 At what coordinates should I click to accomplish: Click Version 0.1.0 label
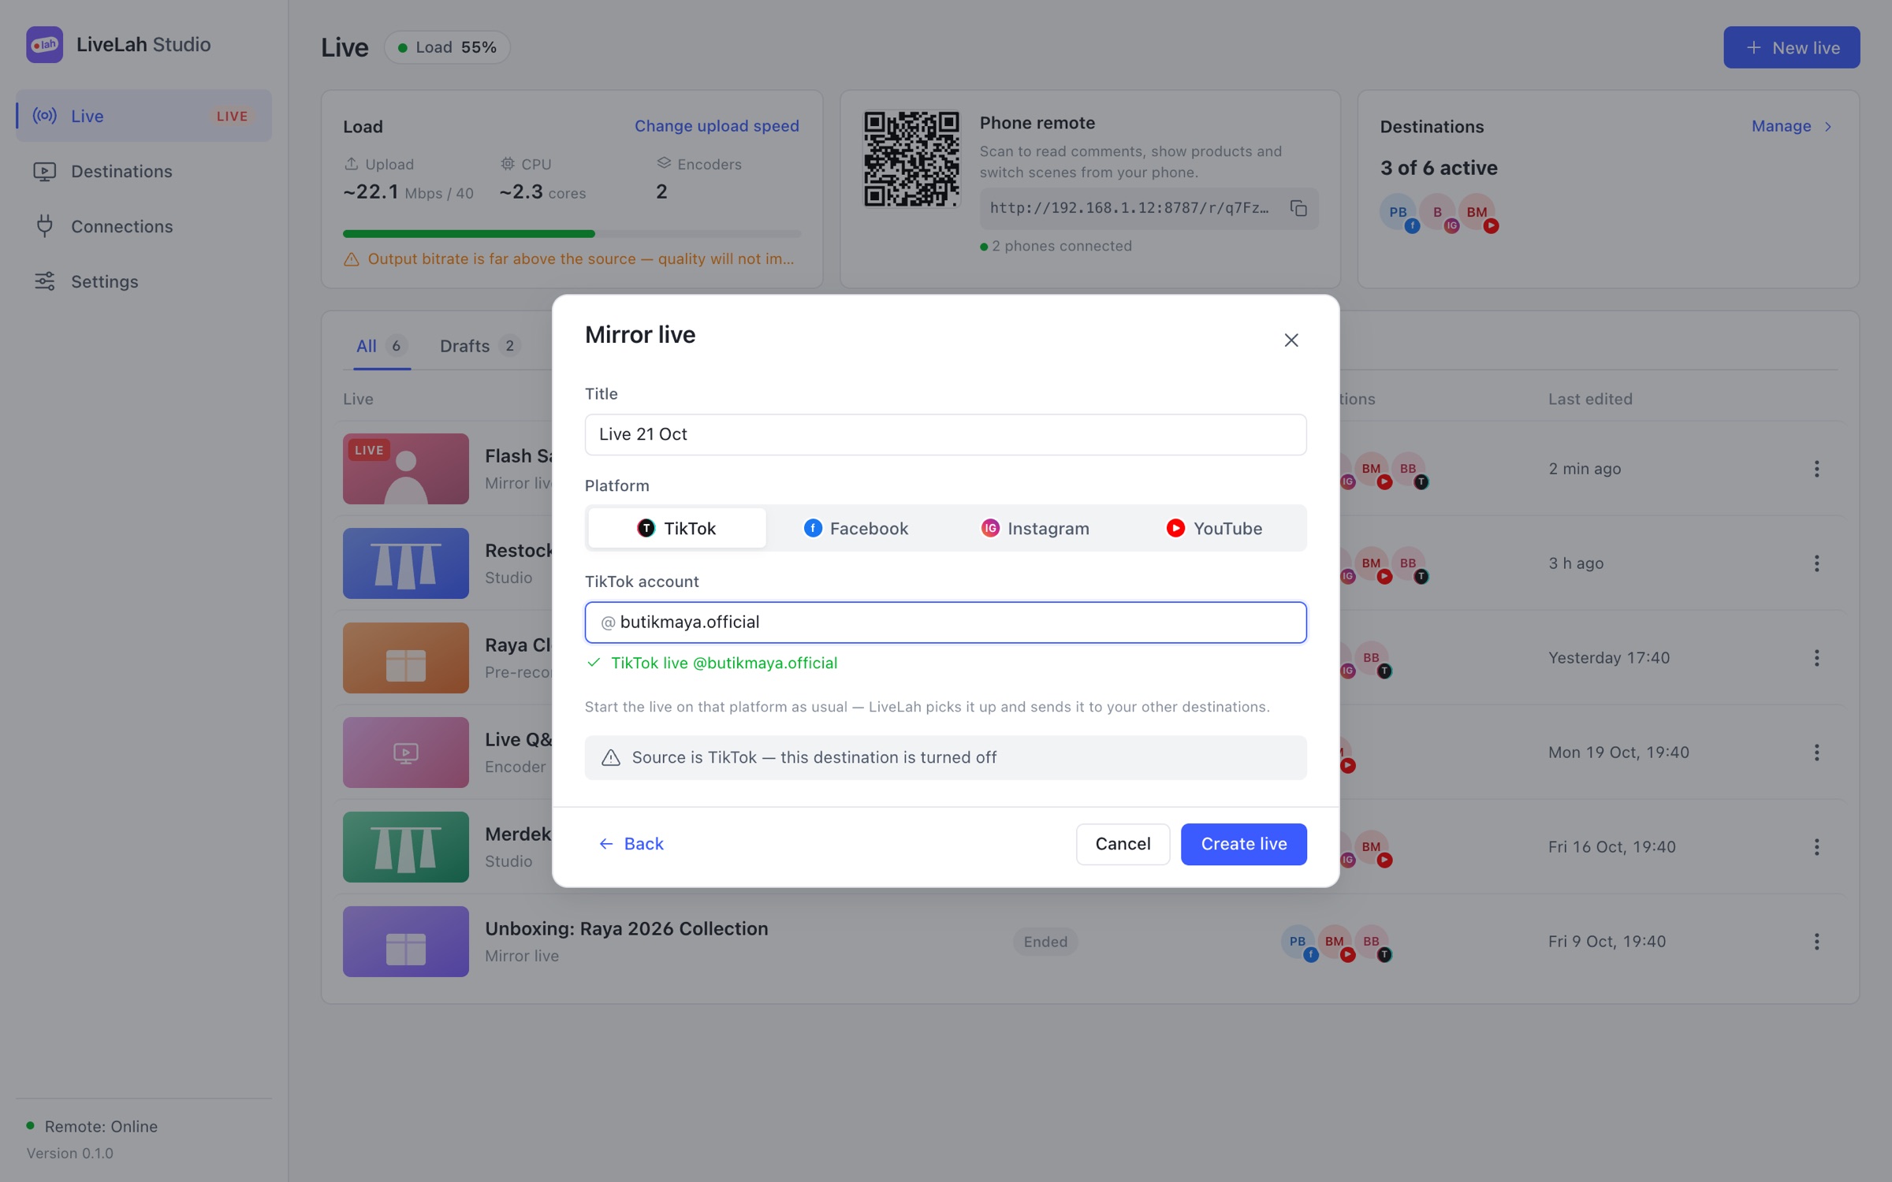tap(70, 1154)
